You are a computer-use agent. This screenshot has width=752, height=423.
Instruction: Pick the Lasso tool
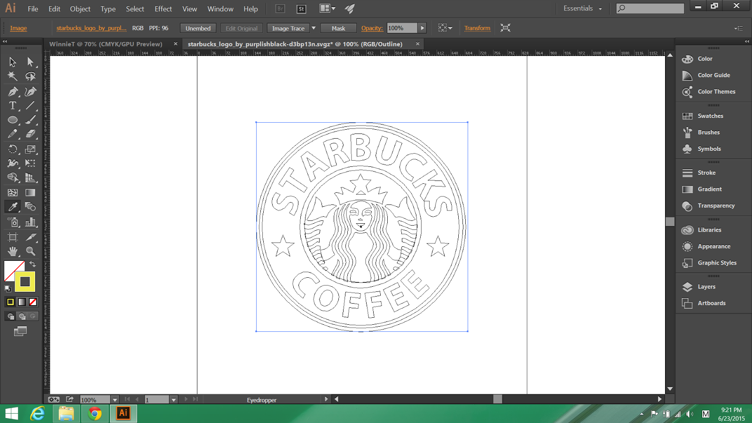31,76
